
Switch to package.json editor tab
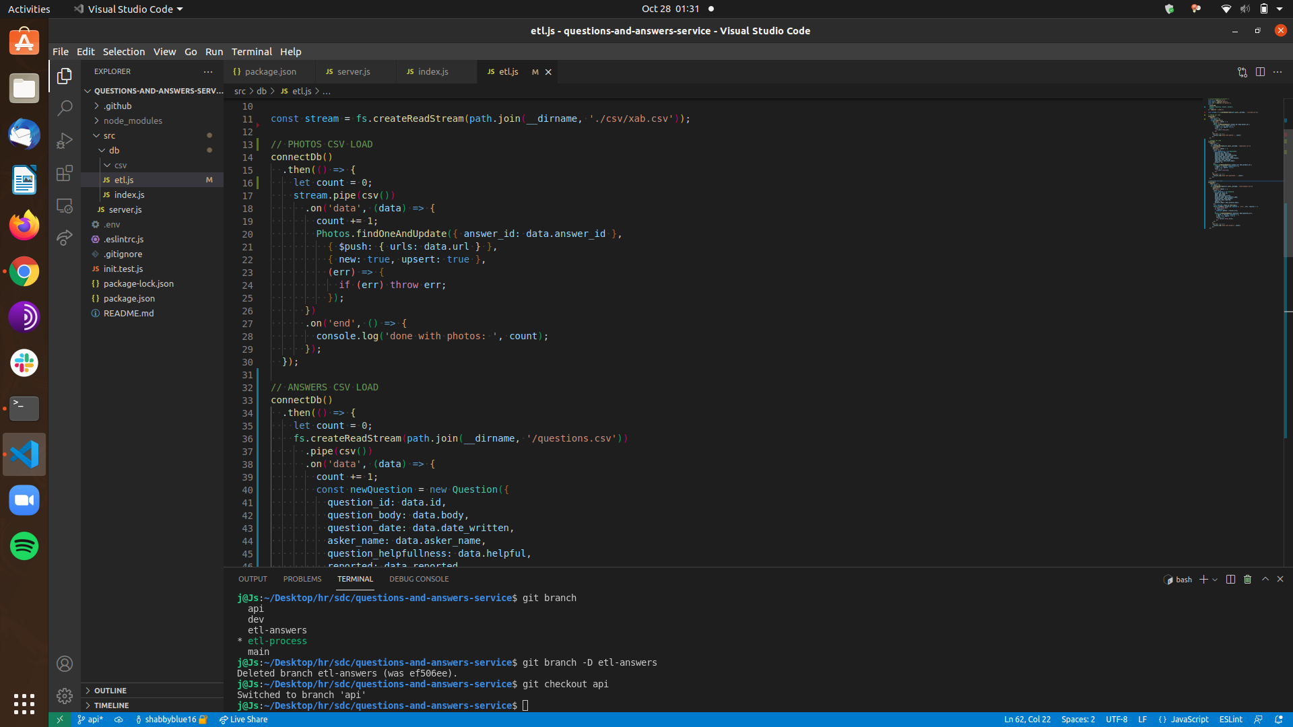(270, 72)
